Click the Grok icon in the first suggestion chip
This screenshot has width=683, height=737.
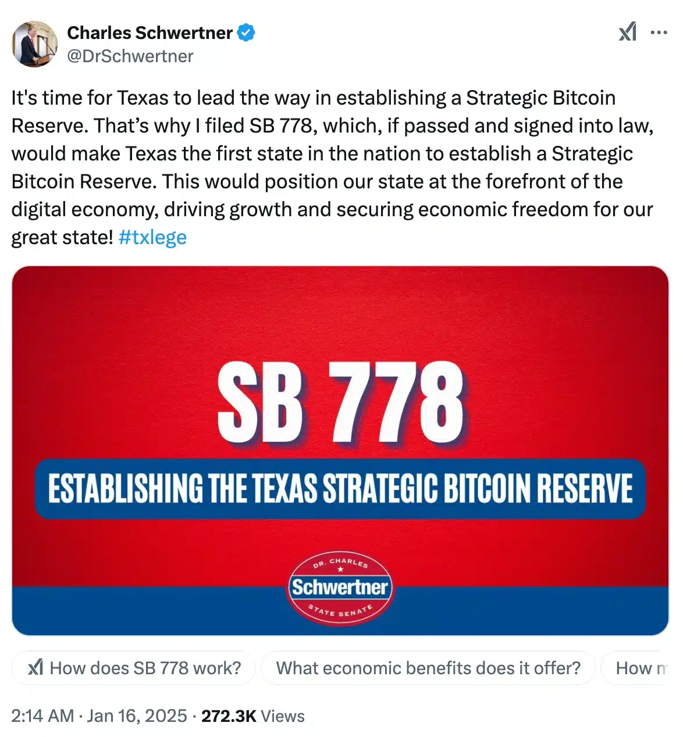pos(35,668)
